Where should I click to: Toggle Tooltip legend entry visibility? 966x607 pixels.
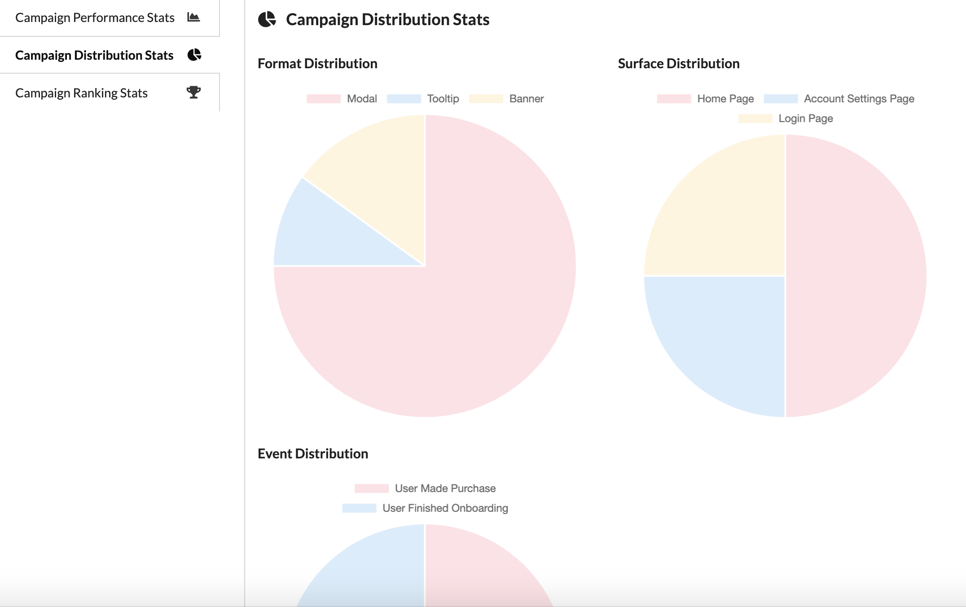click(443, 99)
